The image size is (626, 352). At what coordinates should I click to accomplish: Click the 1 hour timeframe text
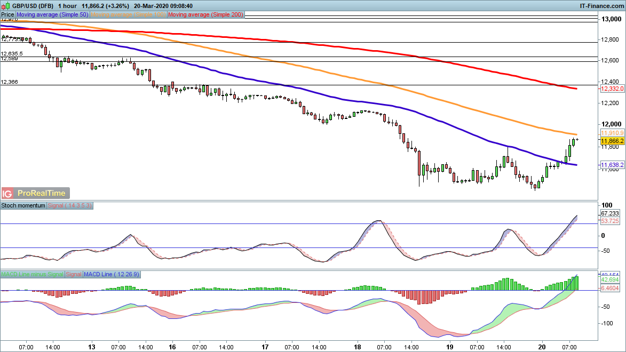[x=67, y=6]
